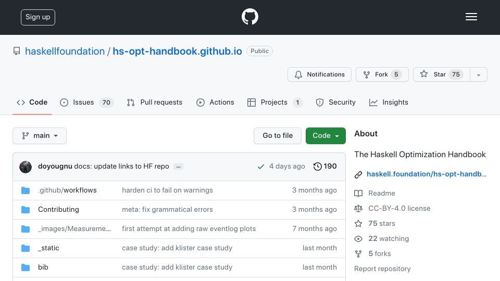This screenshot has width=500, height=281.
Task: Open the _images/Measureme... folder
Action: (x=74, y=229)
